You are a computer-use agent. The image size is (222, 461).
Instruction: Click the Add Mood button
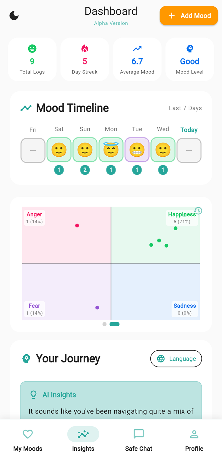(189, 16)
